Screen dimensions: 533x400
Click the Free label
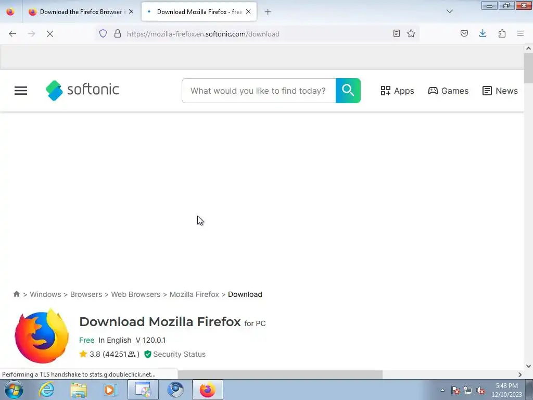(87, 340)
